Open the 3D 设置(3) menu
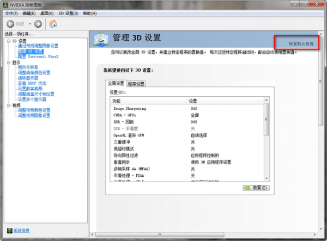327x241 pixels. 68,14
